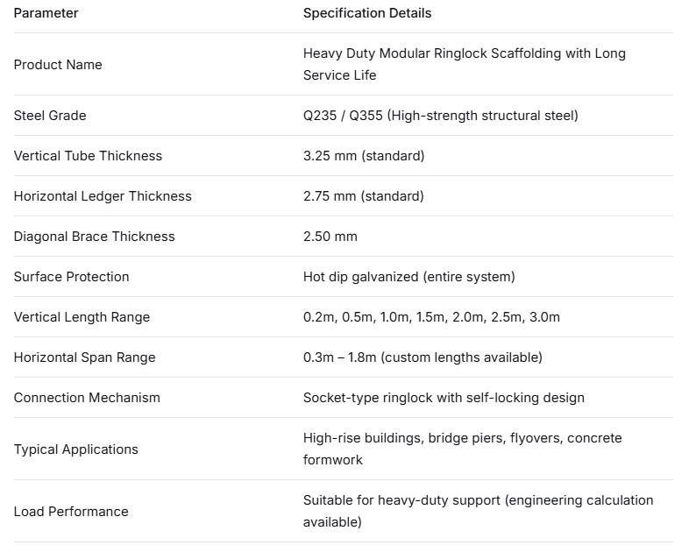Click the Hot dip galvanized specification
This screenshot has width=689, height=552.
408,277
